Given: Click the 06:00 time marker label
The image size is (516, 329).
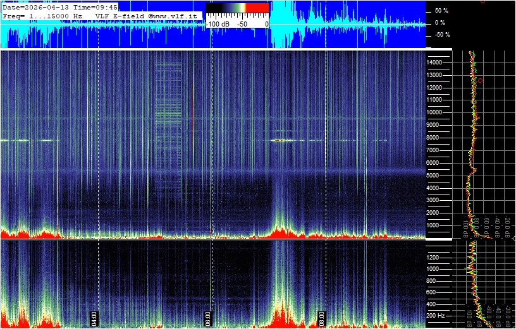Looking at the screenshot, I should [209, 317].
